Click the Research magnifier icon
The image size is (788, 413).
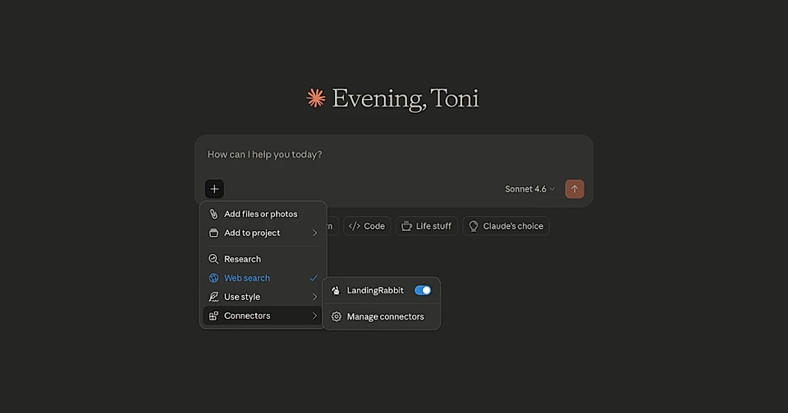213,259
